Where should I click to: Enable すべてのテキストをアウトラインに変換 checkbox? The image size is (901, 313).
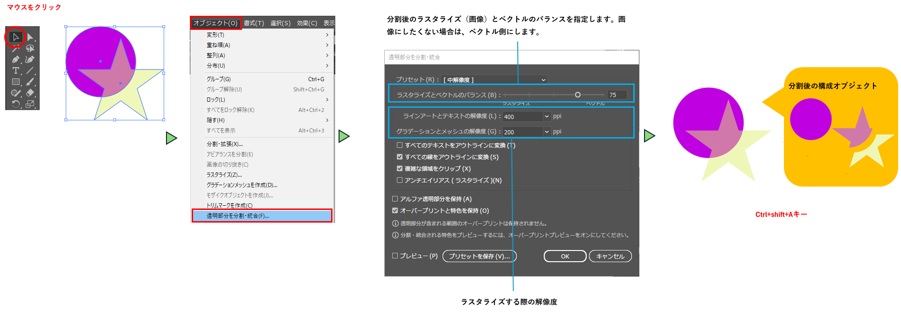click(400, 146)
